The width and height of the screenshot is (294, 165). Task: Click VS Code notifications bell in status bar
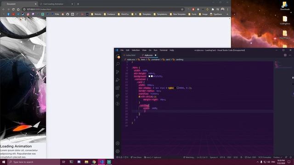click(291, 157)
